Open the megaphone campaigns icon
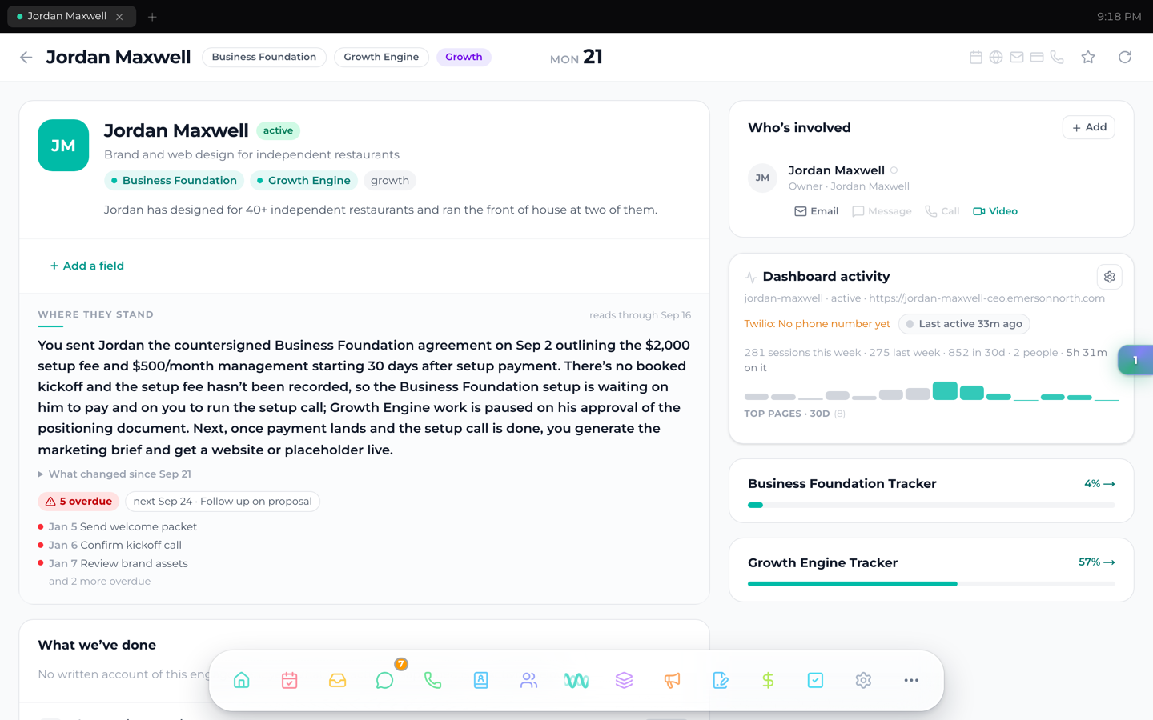 point(672,680)
